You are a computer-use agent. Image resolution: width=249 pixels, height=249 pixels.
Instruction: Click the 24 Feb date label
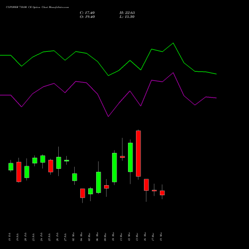click(41, 237)
